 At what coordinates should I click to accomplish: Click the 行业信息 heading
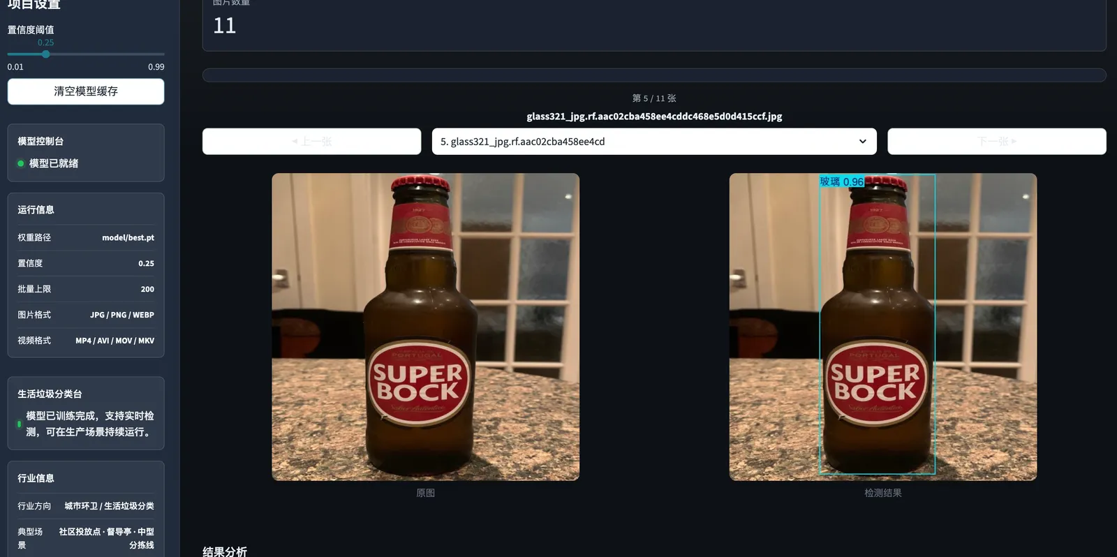coord(36,478)
